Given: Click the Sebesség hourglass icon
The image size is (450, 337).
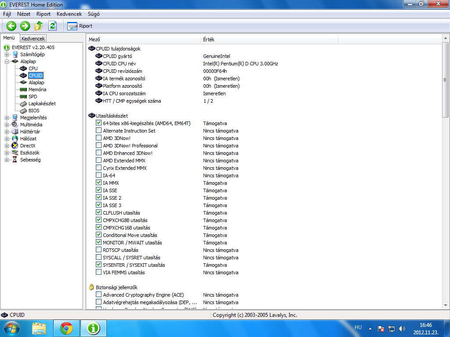Looking at the screenshot, I should point(15,160).
